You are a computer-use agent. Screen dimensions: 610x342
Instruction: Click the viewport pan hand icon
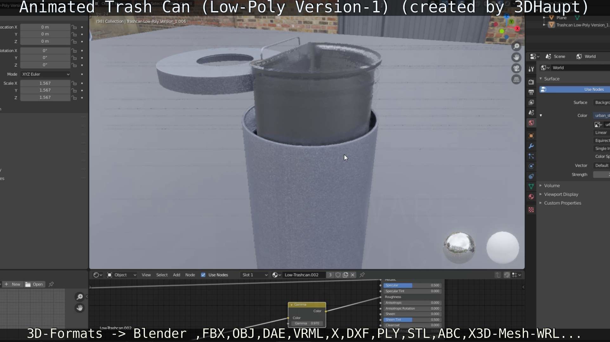click(516, 57)
